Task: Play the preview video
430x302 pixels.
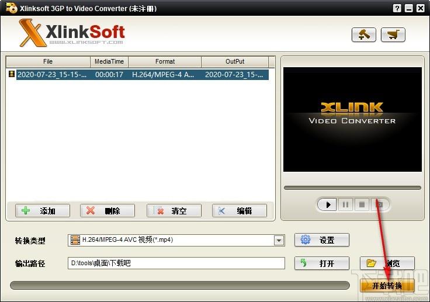Action: [x=327, y=204]
